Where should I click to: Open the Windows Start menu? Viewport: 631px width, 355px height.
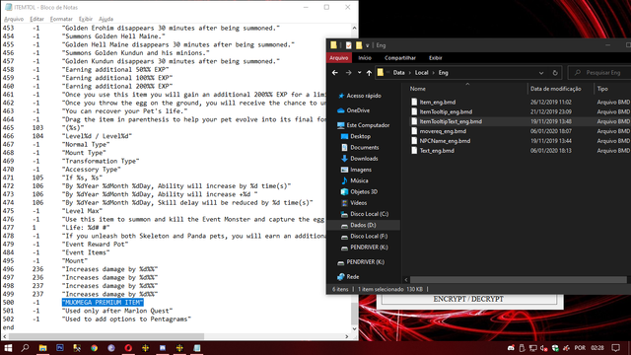point(8,348)
